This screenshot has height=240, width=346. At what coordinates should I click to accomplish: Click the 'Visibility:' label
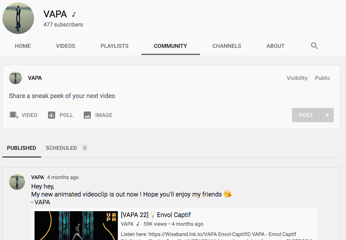tap(298, 78)
